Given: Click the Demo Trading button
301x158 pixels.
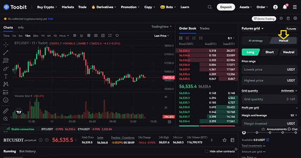Looking at the screenshot, I should coord(264,19).
